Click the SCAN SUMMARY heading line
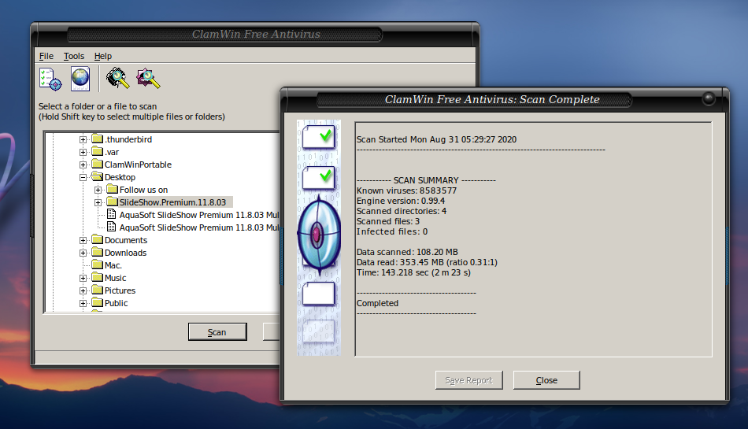748x429 pixels. pos(426,180)
